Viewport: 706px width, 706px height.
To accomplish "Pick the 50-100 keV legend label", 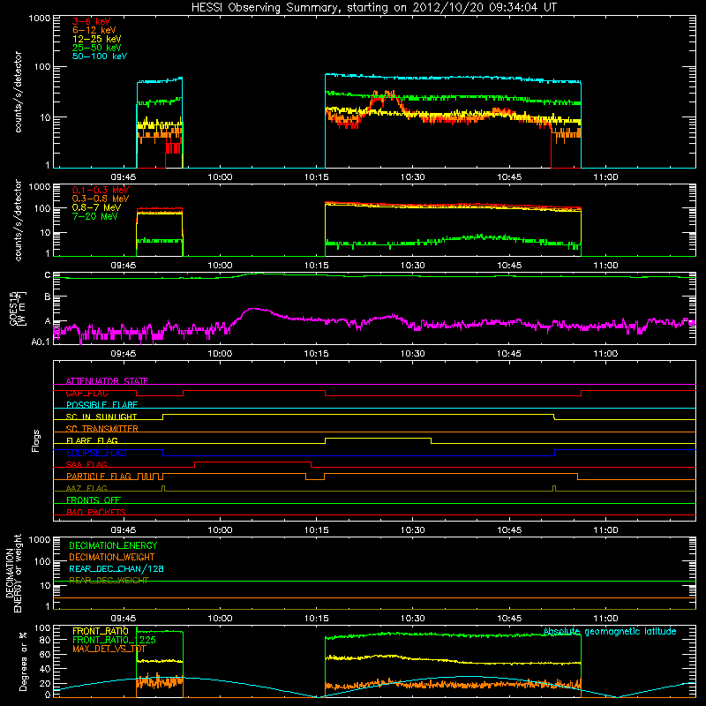I will 100,56.
